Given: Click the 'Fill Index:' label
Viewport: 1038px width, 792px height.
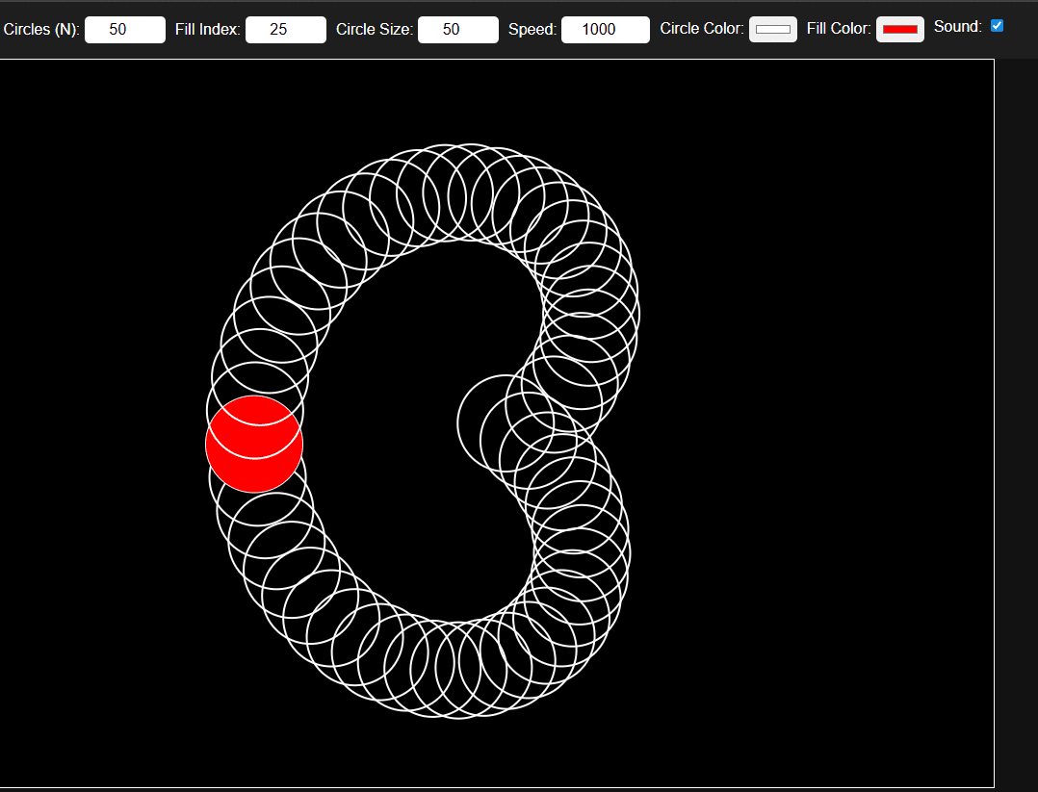Looking at the screenshot, I should coord(207,29).
